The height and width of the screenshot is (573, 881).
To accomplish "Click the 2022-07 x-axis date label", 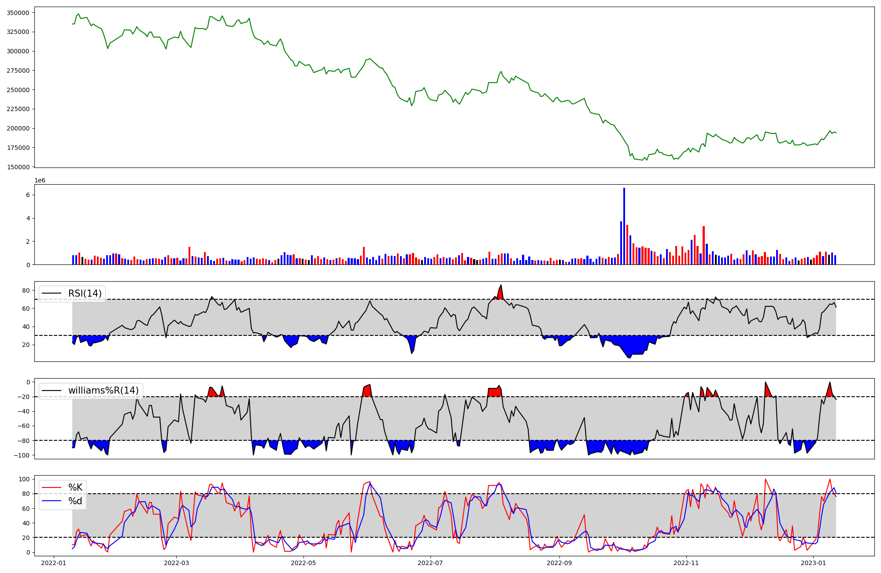I will pos(430,563).
